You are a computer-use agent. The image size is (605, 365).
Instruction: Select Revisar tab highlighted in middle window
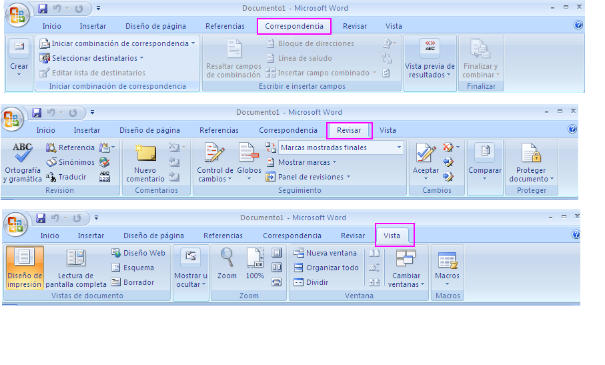pyautogui.click(x=349, y=130)
